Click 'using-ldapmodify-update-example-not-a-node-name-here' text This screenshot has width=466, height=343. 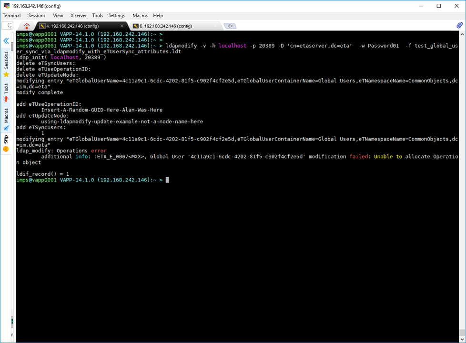tap(122, 121)
